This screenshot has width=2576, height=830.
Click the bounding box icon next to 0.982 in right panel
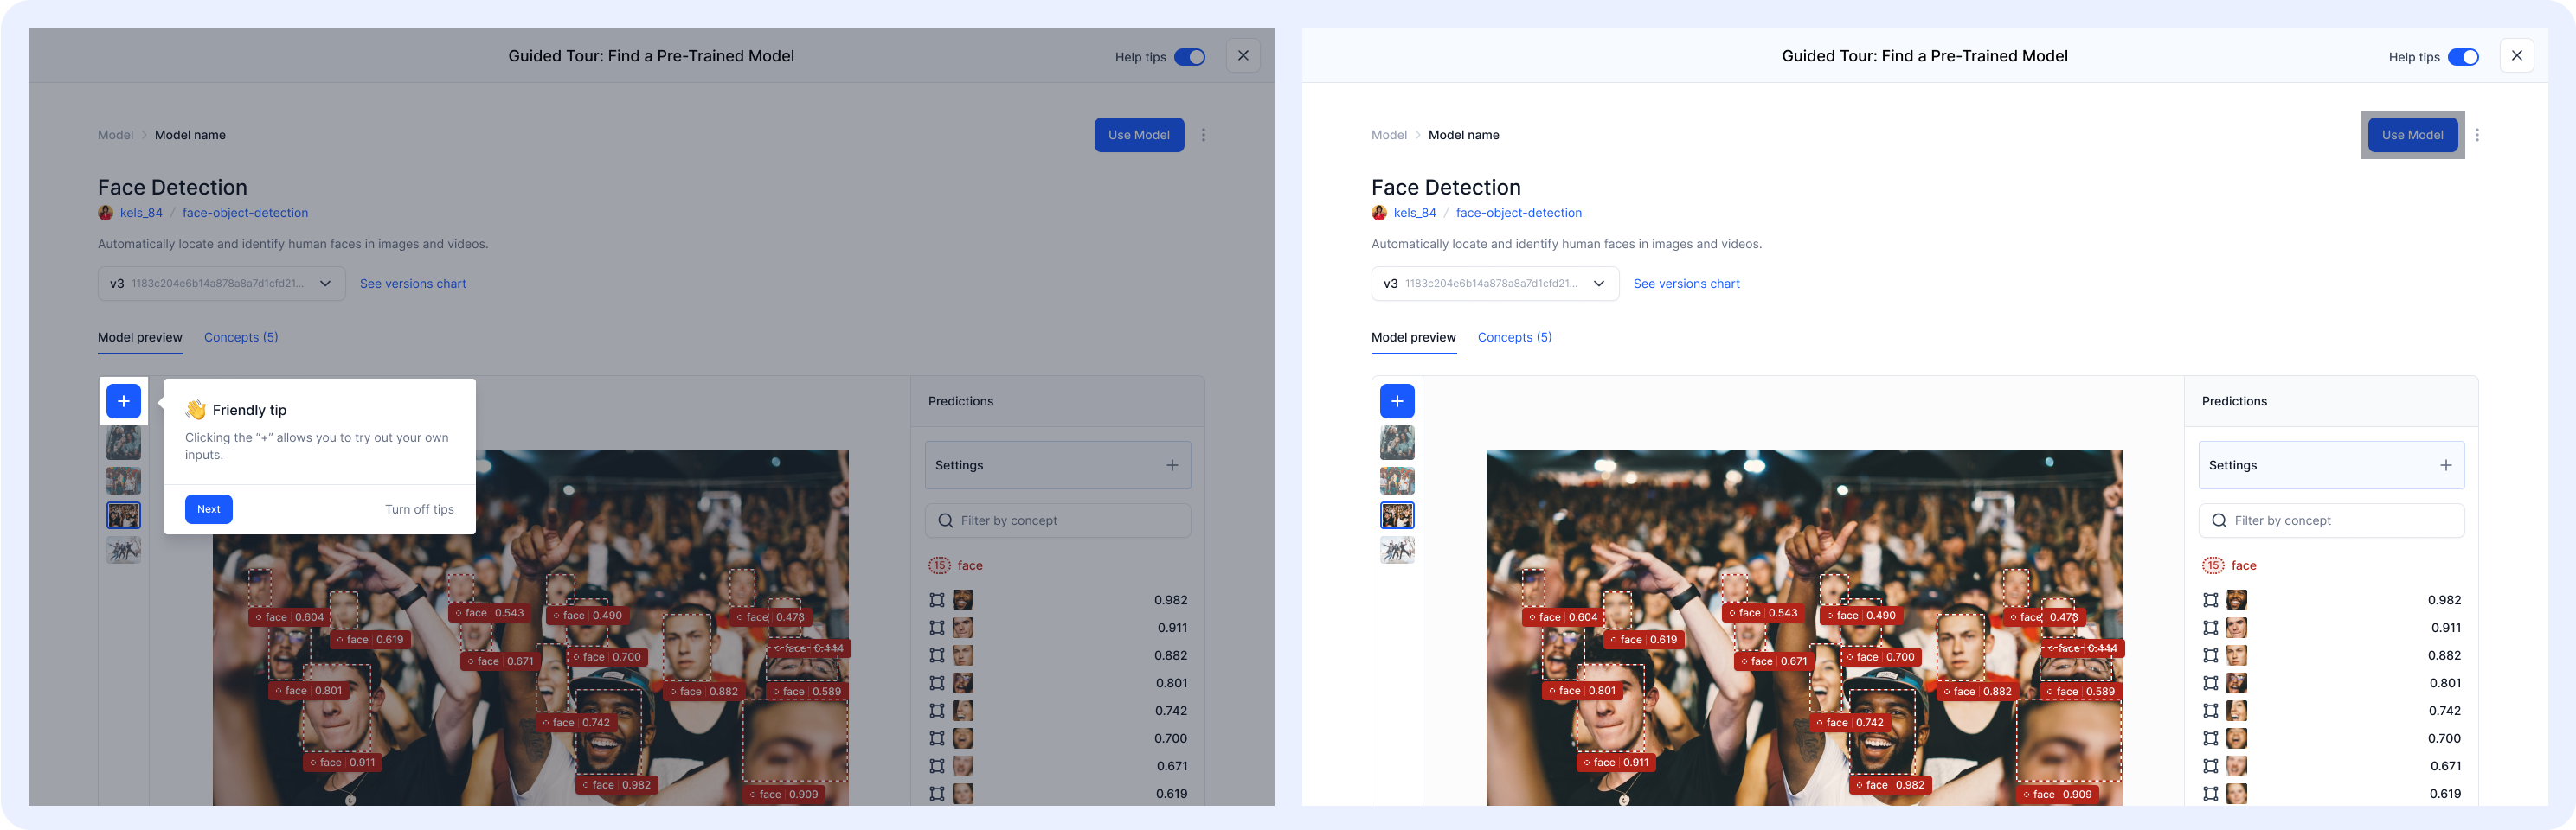[2210, 600]
